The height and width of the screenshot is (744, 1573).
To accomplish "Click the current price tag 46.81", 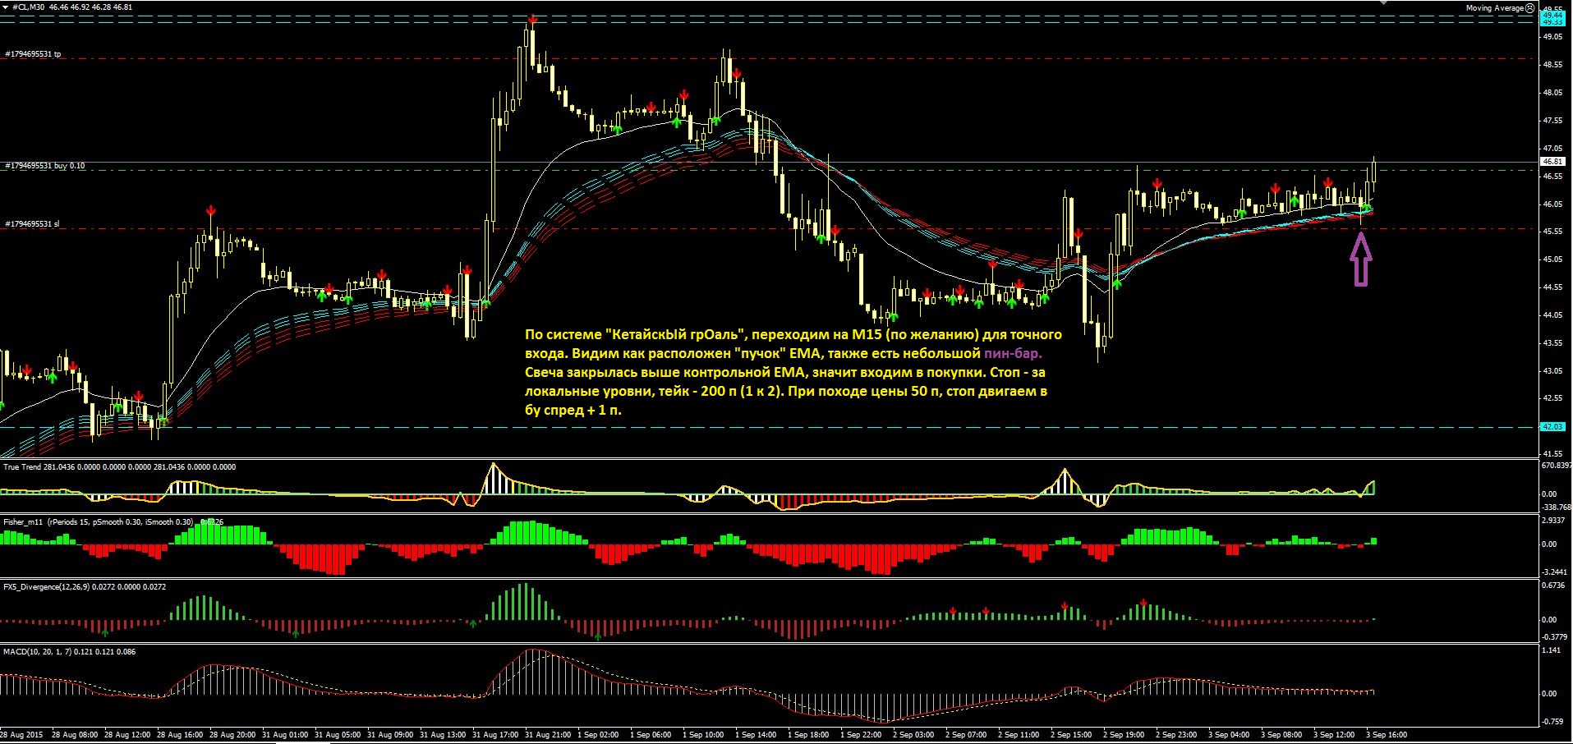I will coord(1552,162).
